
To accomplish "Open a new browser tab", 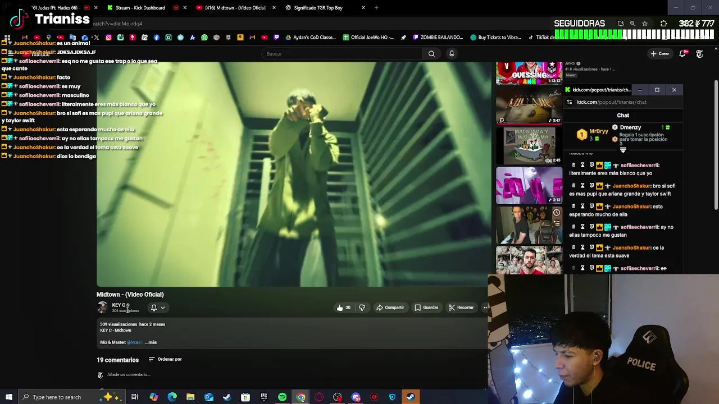I will 376,8.
